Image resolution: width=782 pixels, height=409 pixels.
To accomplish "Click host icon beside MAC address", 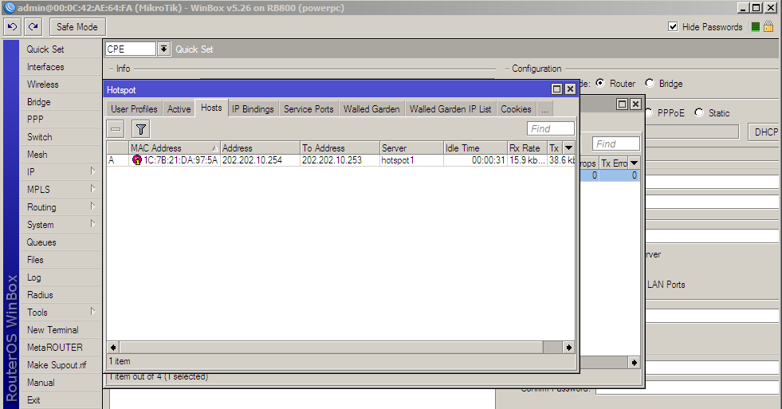I will point(136,160).
